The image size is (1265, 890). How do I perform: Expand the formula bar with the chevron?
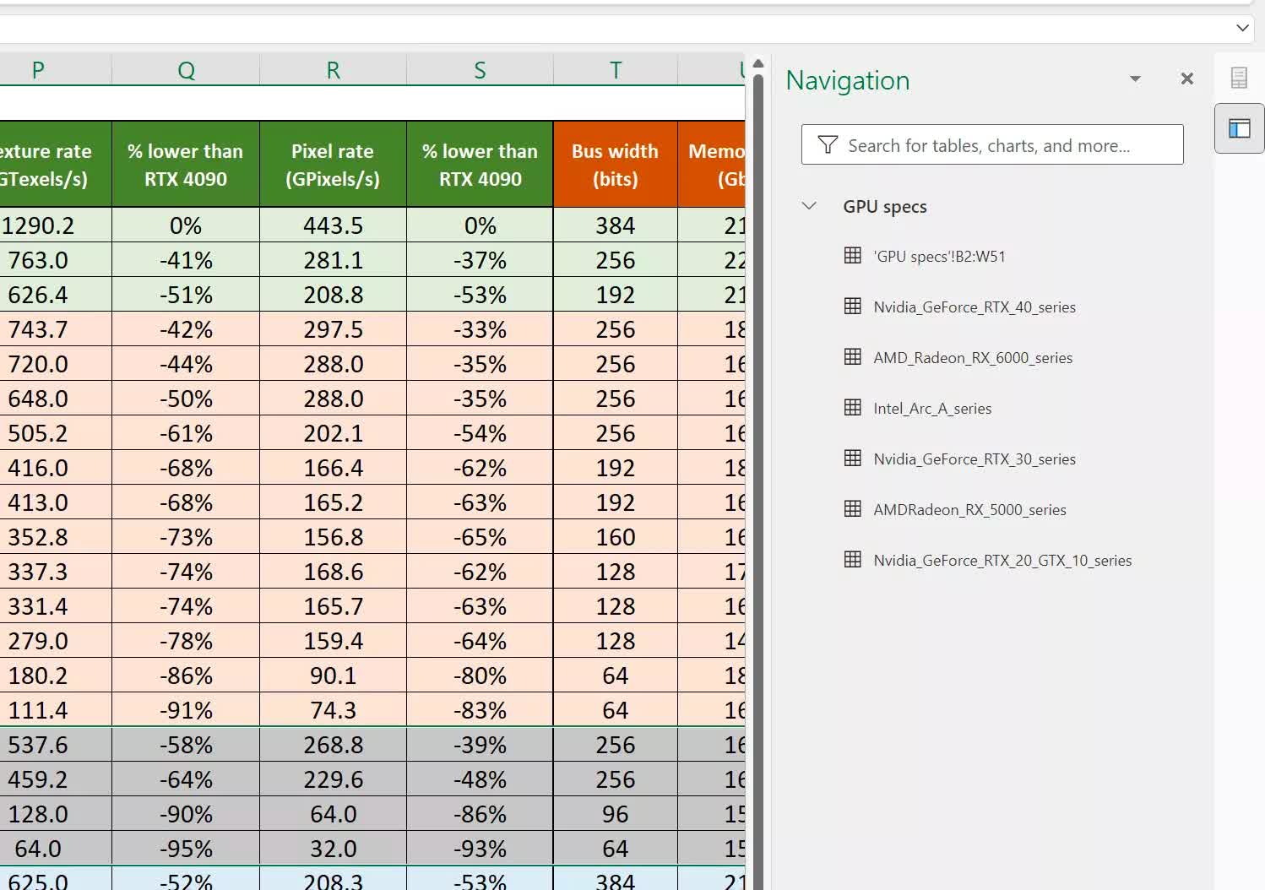click(x=1242, y=28)
